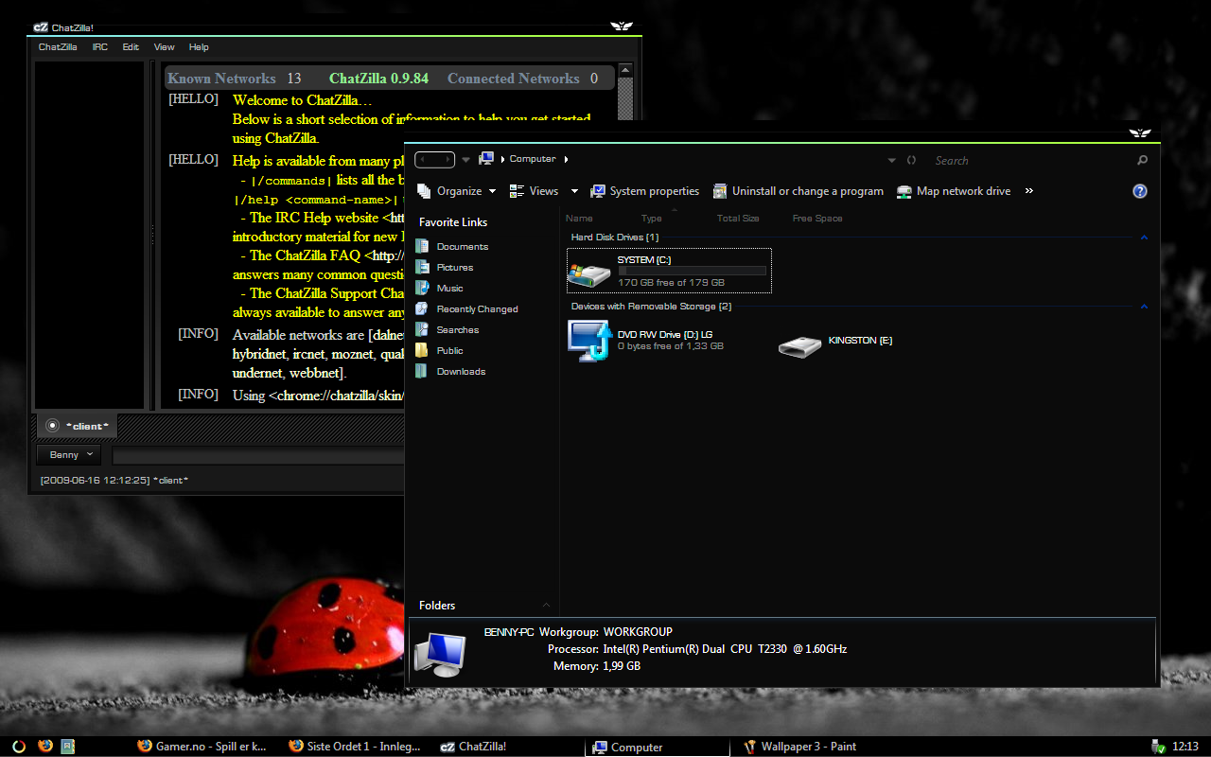1211x757 pixels.
Task: Click the system tray network icon
Action: click(x=1156, y=746)
